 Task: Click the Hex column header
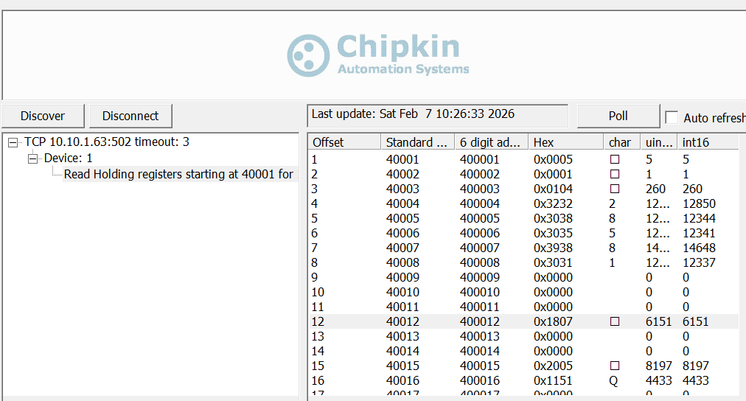pos(565,142)
